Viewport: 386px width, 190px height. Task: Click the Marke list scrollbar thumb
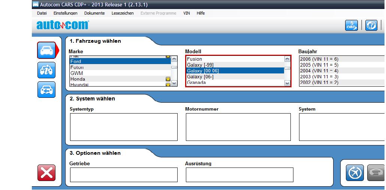(174, 67)
